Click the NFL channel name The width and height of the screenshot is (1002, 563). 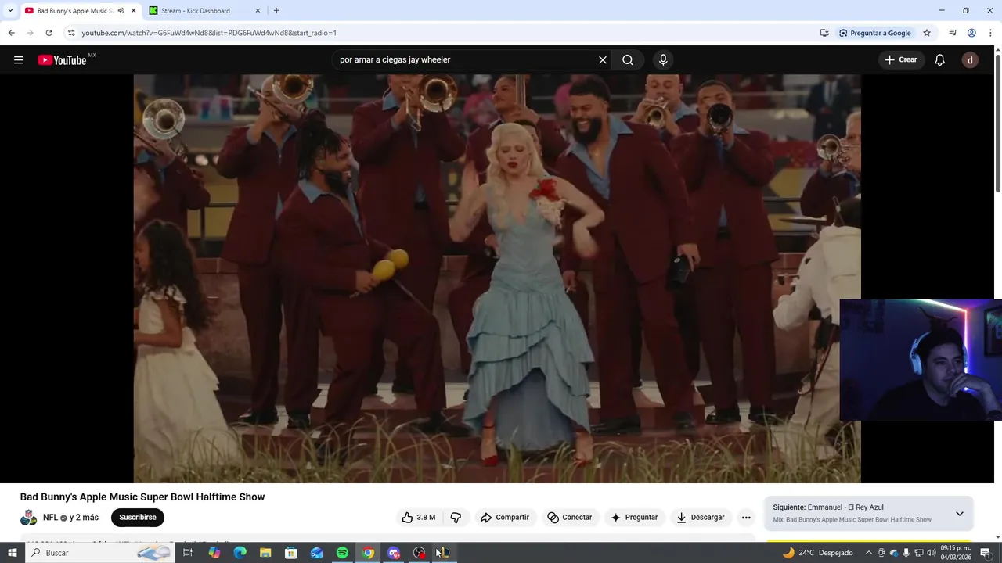coord(50,518)
